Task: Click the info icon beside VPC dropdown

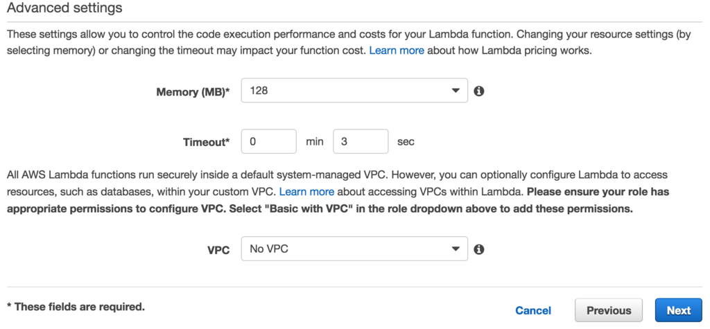Action: [478, 249]
